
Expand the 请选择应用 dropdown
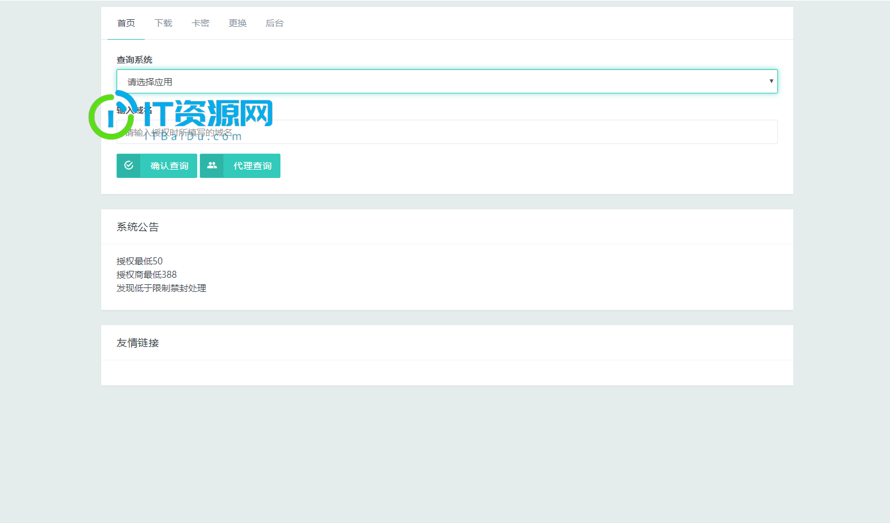(x=447, y=81)
